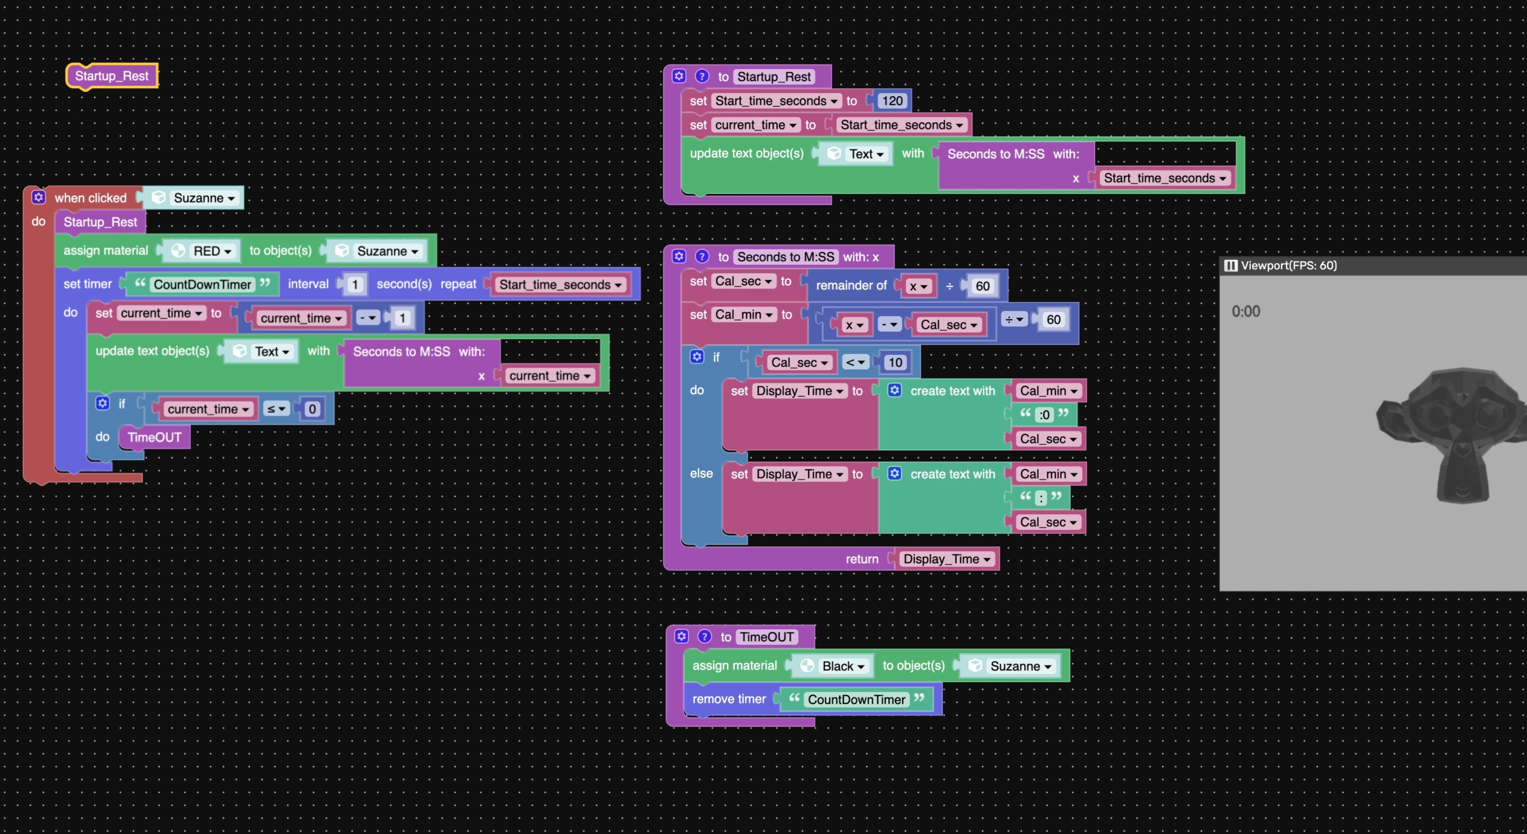Open the x variable dropdown in remainder of block
Image resolution: width=1527 pixels, height=834 pixels.
pos(919,286)
